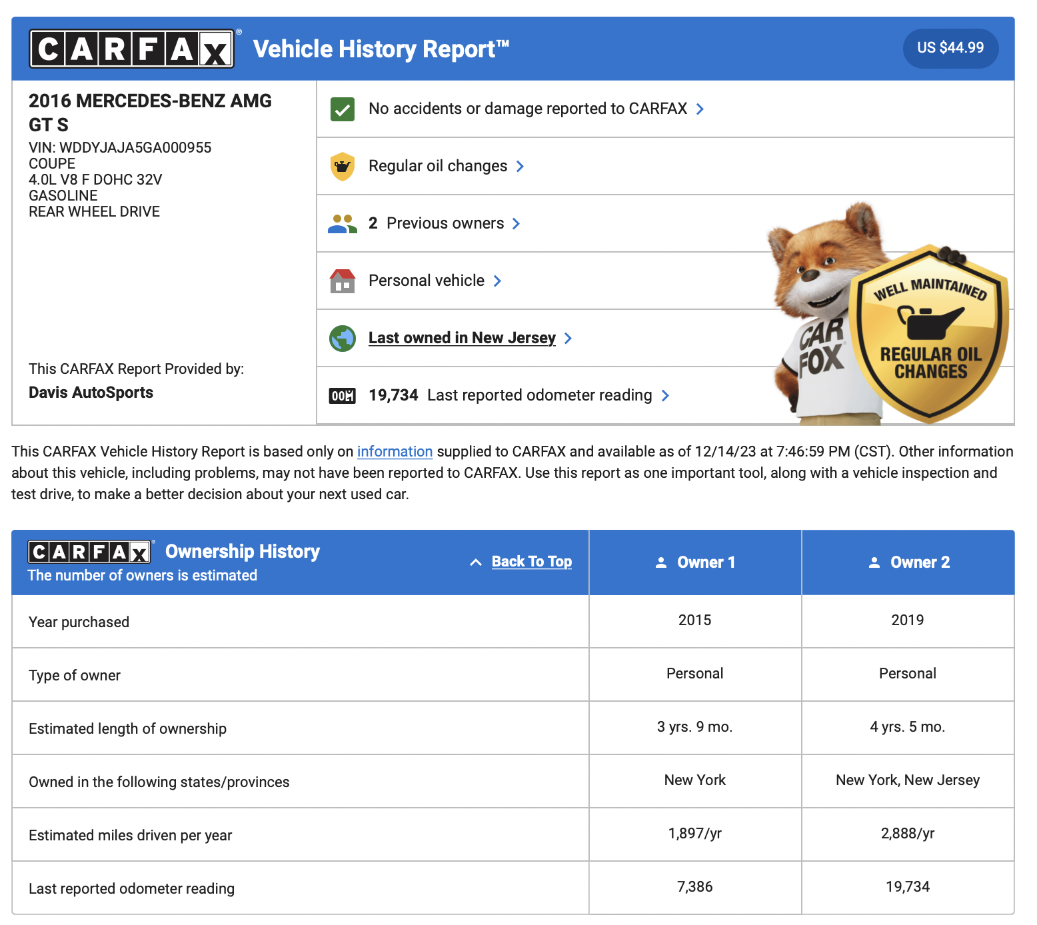Click the green checkmark no-accidents icon
This screenshot has height=925, width=1037.
[343, 109]
